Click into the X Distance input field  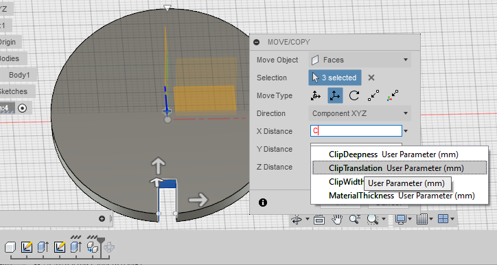pyautogui.click(x=356, y=131)
